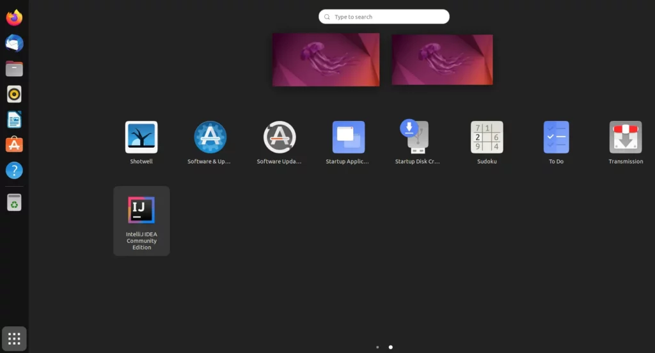Image resolution: width=655 pixels, height=353 pixels.
Task: Select the second app page dot
Action: [391, 347]
